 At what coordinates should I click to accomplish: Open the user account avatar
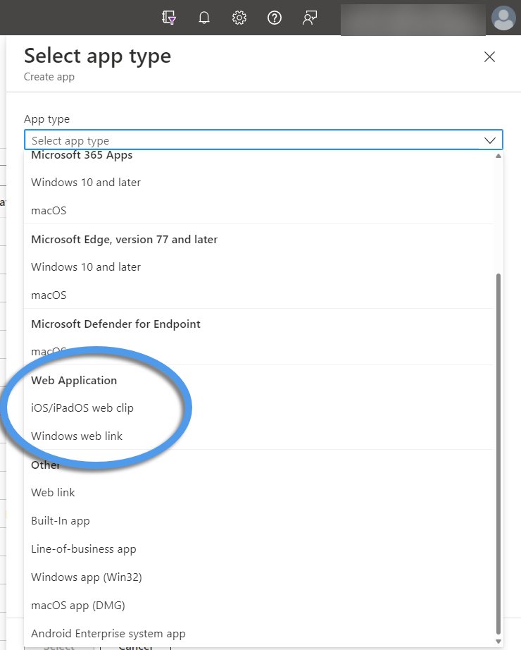pos(503,18)
